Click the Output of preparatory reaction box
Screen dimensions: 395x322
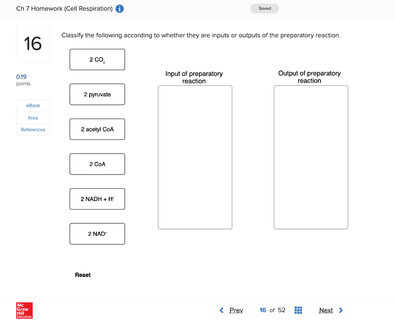tap(311, 157)
